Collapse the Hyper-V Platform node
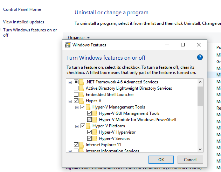 pos(77,127)
